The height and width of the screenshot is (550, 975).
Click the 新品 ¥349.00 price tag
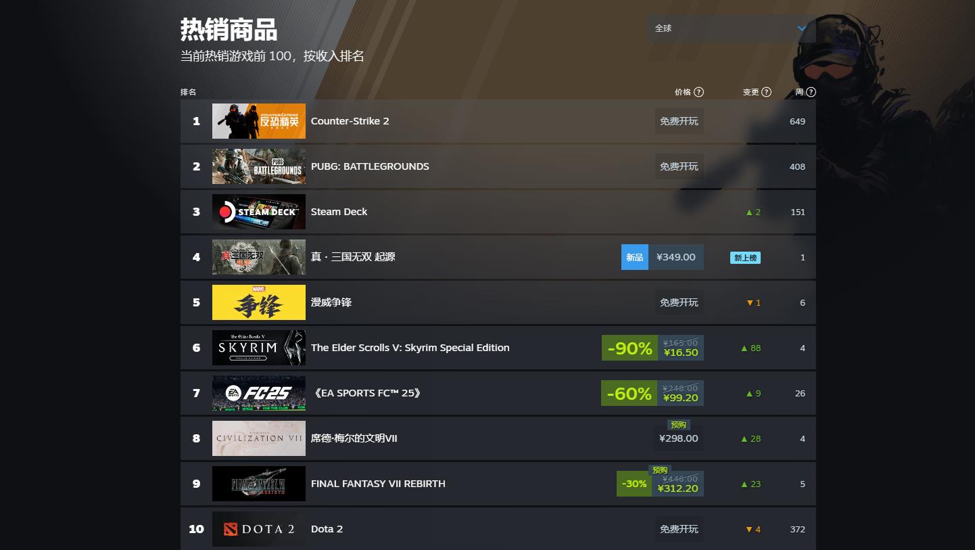[663, 257]
